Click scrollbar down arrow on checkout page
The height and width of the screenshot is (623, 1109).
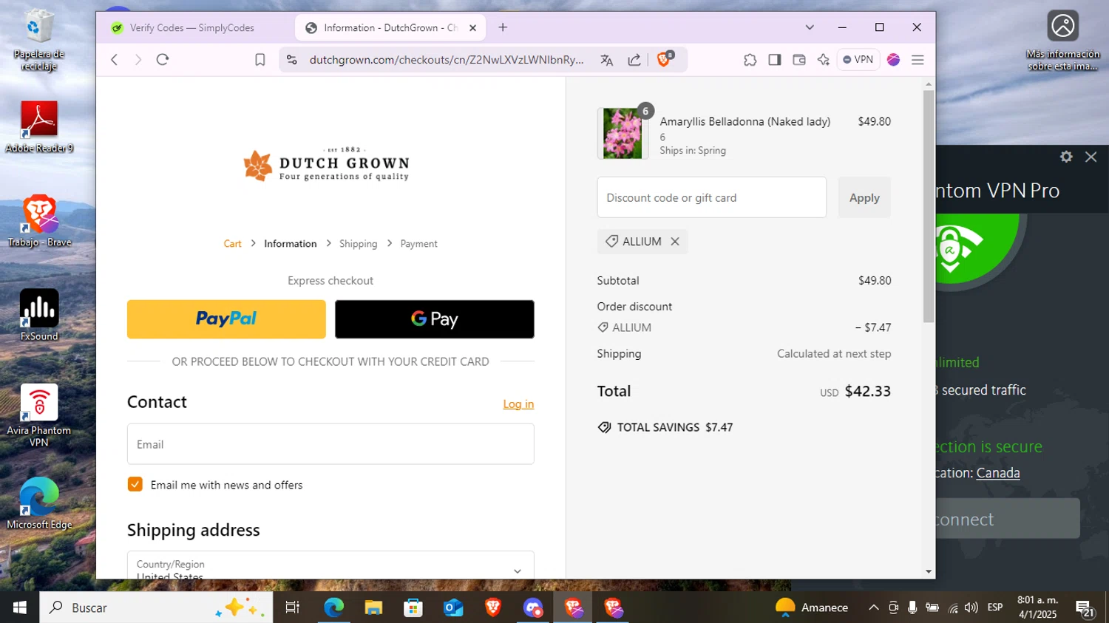coord(929,571)
